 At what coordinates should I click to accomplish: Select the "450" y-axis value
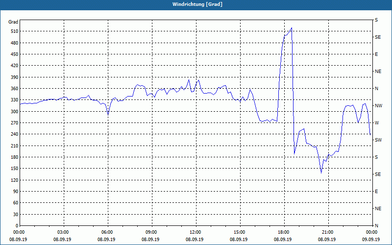click(x=14, y=54)
